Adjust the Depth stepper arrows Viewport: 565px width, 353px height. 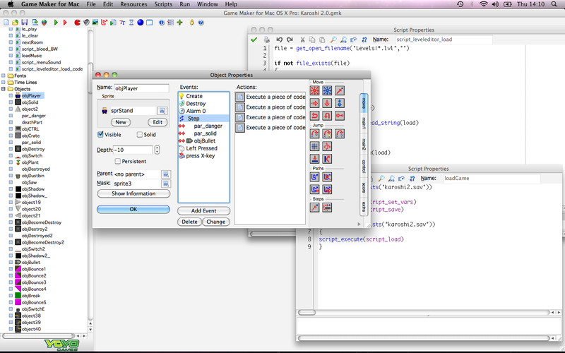coord(157,150)
